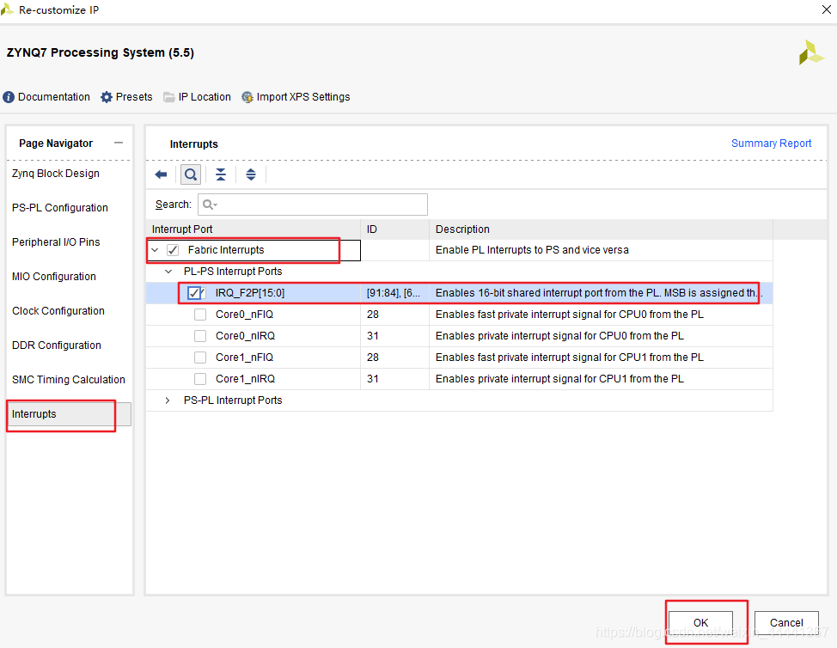Enable the Core0_nFIQ checkbox

coord(200,315)
